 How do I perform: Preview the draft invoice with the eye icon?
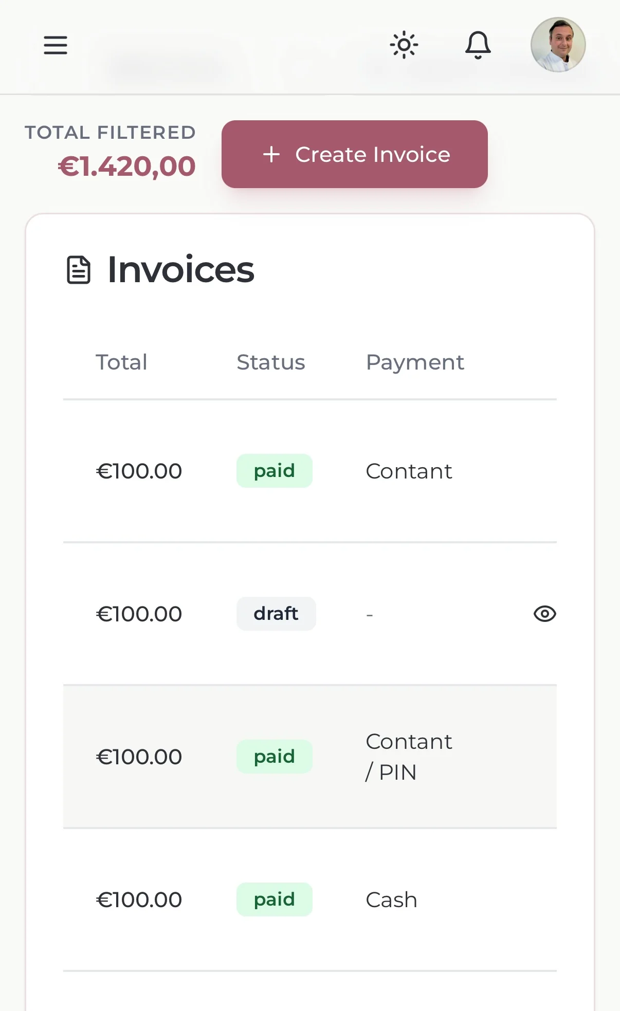(544, 614)
